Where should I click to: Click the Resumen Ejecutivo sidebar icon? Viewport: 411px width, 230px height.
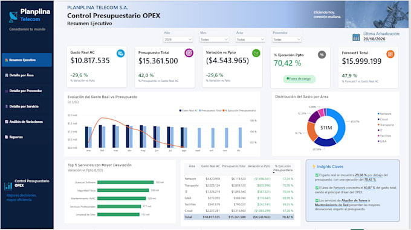tap(7, 60)
